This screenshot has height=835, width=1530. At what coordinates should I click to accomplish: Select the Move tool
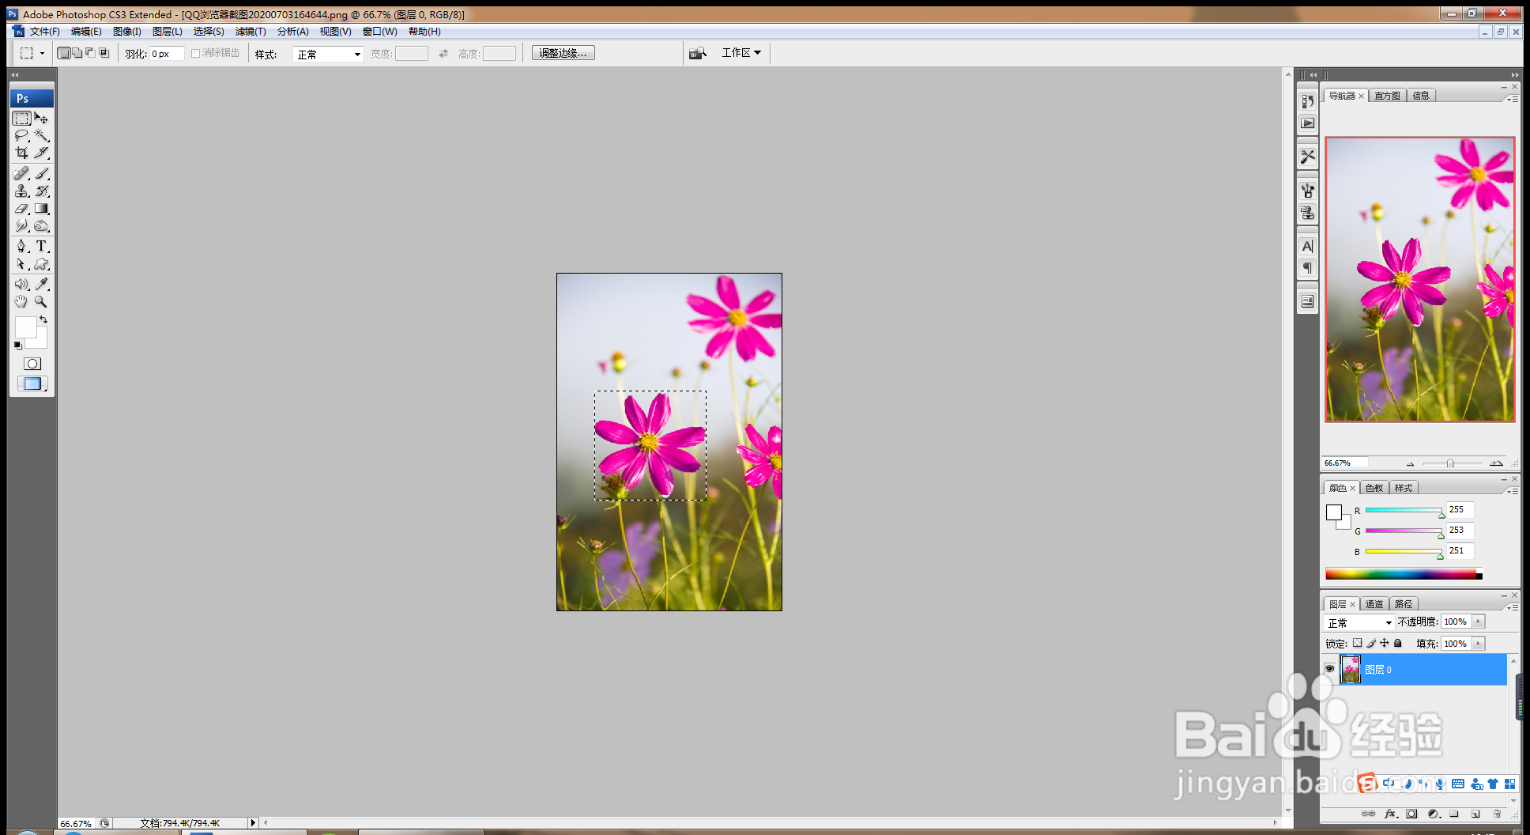click(x=42, y=119)
